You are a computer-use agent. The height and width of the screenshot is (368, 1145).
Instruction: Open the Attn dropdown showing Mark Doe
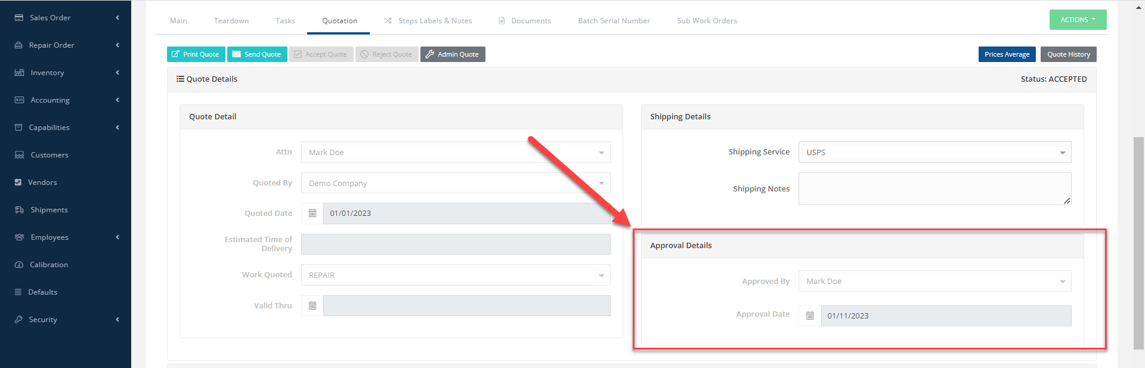(456, 153)
